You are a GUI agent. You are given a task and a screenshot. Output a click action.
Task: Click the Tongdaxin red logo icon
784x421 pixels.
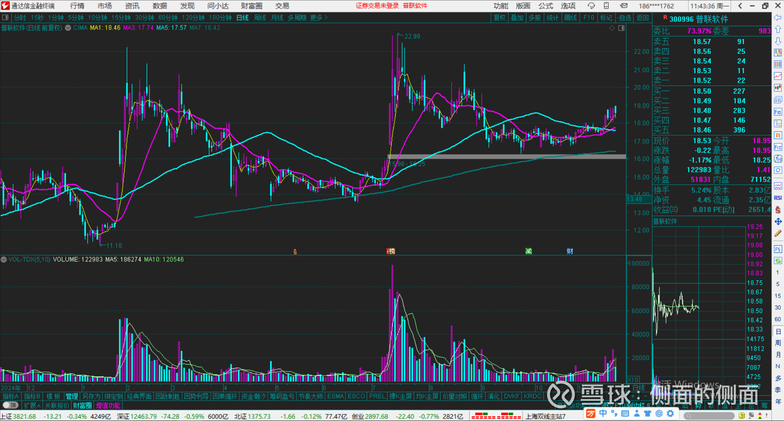point(5,6)
